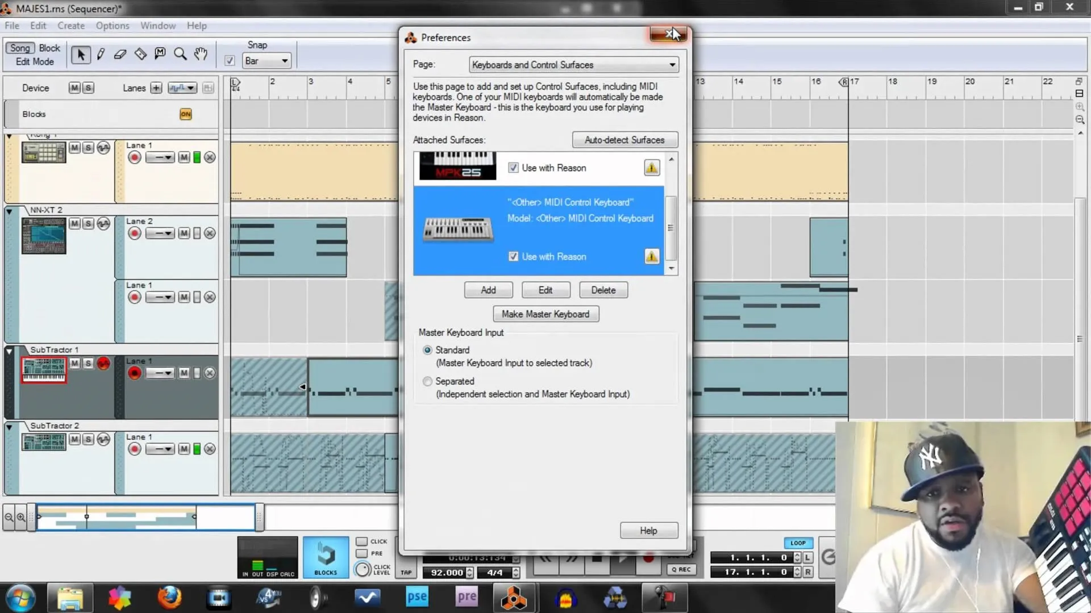Zoom in horizontally with plus magnifier
The width and height of the screenshot is (1091, 613).
tap(21, 517)
